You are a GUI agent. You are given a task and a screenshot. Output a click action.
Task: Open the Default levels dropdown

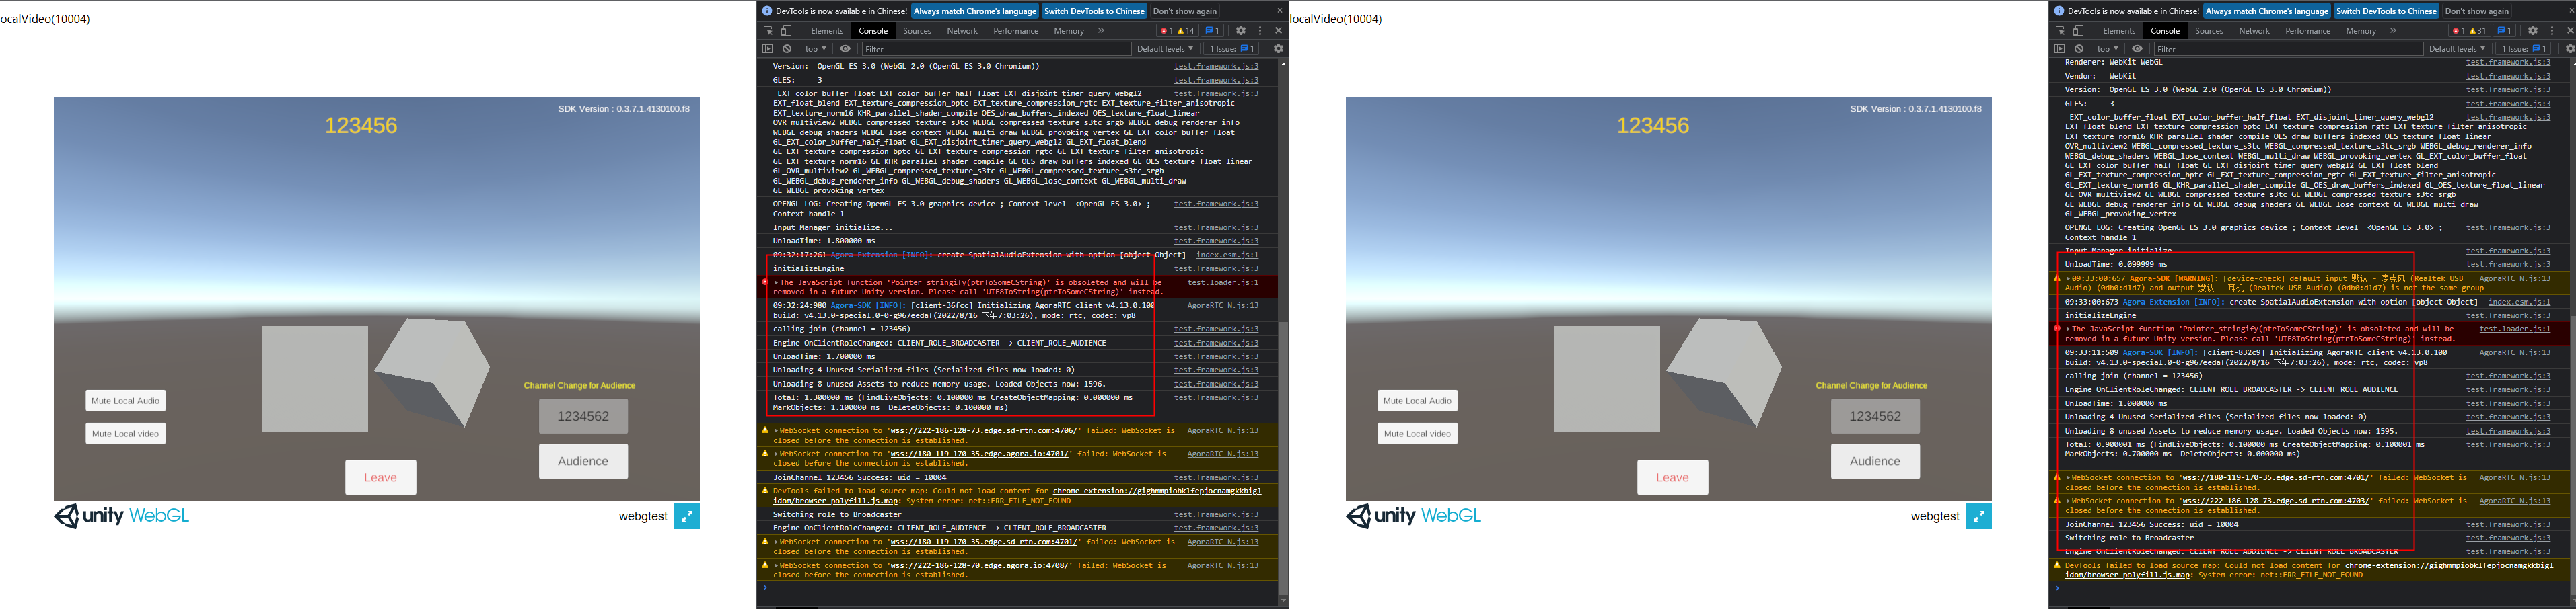pyautogui.click(x=1166, y=49)
